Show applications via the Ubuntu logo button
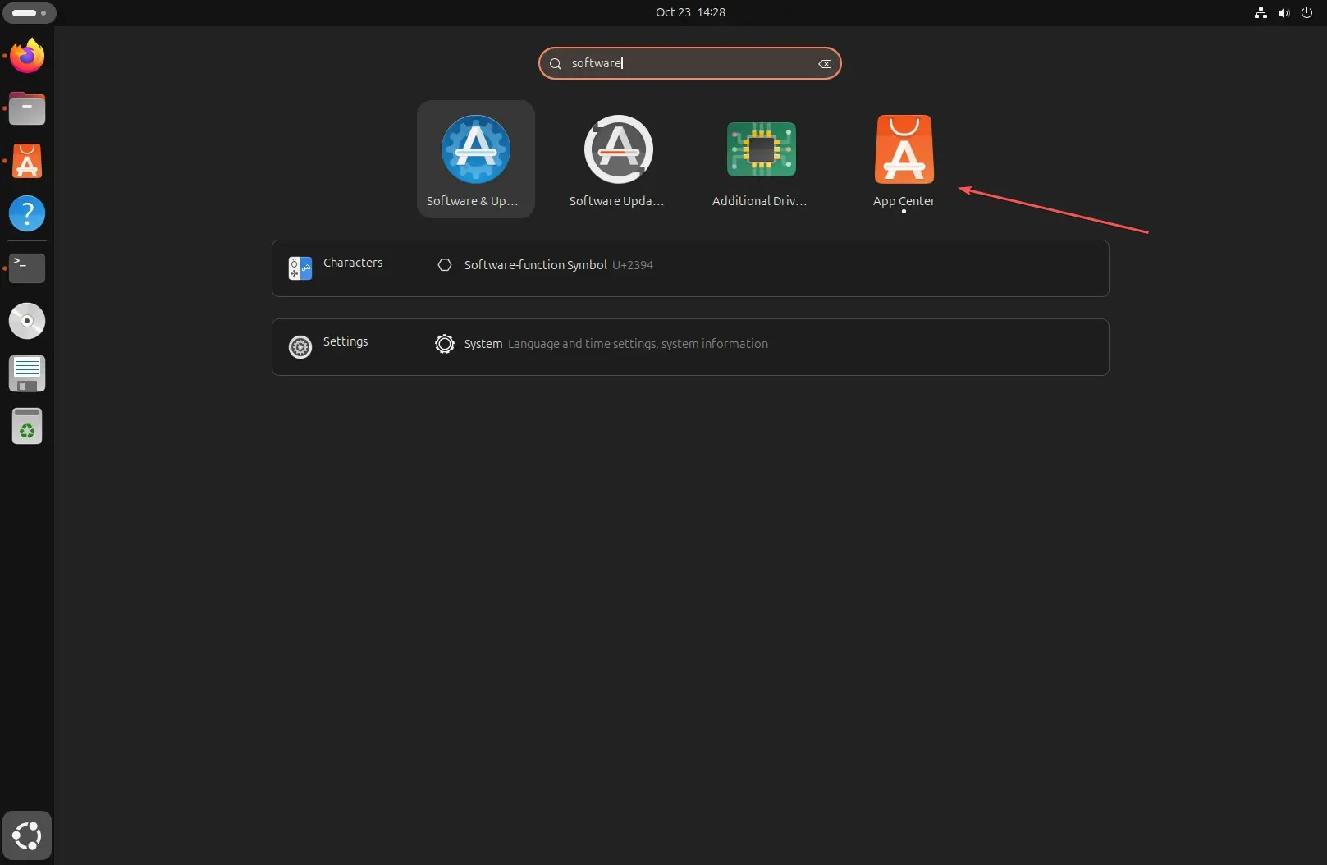The image size is (1327, 865). click(27, 835)
